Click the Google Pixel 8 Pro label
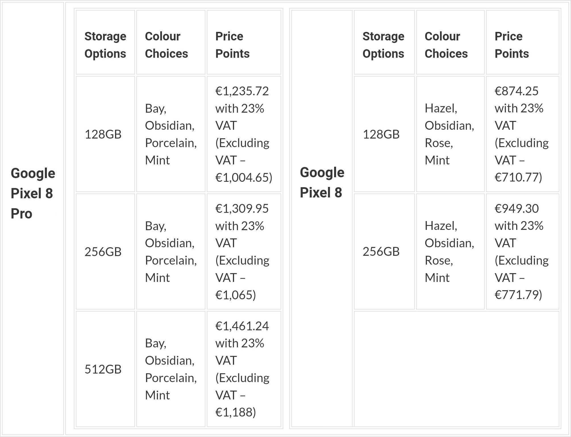571x437 pixels. click(33, 193)
